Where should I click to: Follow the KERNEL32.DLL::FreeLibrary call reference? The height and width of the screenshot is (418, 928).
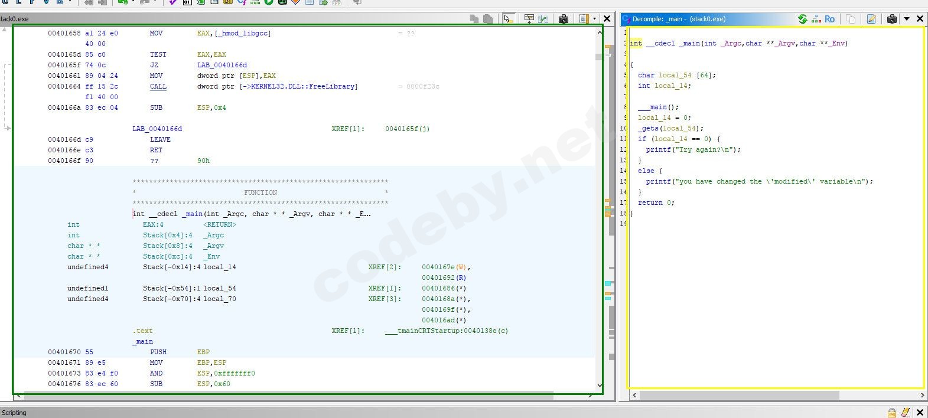[x=304, y=86]
